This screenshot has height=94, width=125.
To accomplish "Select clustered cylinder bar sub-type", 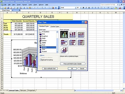I will click(64, 42).
